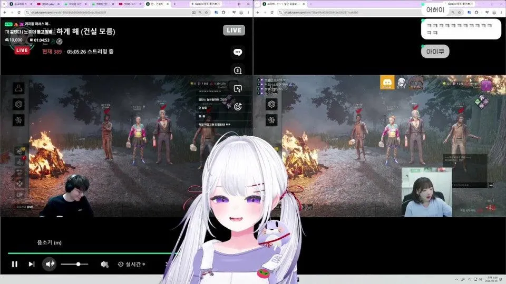
Task: Skip to next with the forward button
Action: [x=31, y=264]
